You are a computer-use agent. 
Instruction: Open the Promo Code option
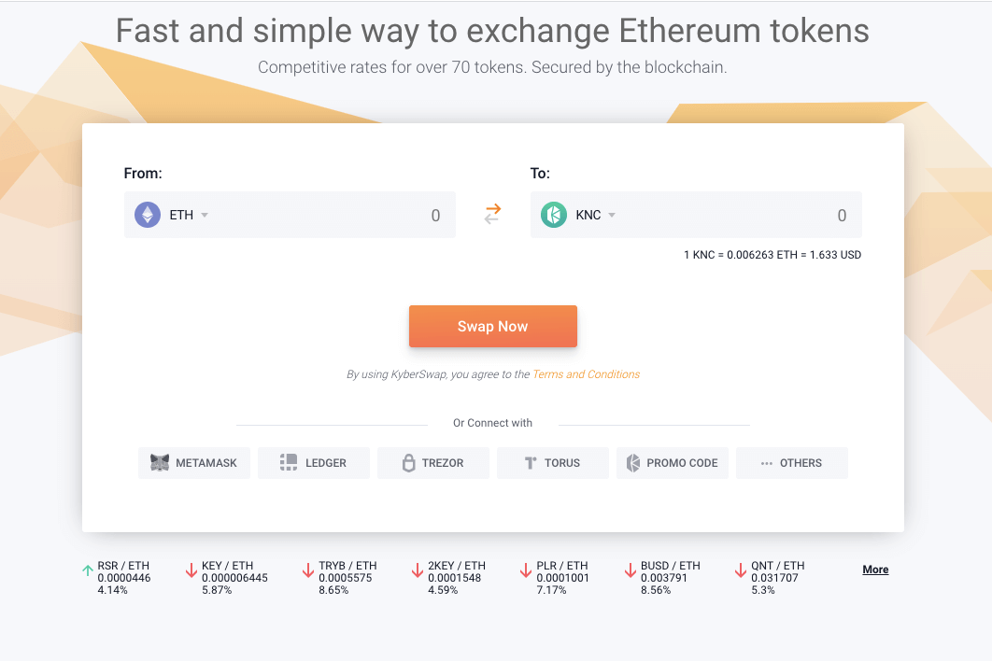click(x=673, y=463)
